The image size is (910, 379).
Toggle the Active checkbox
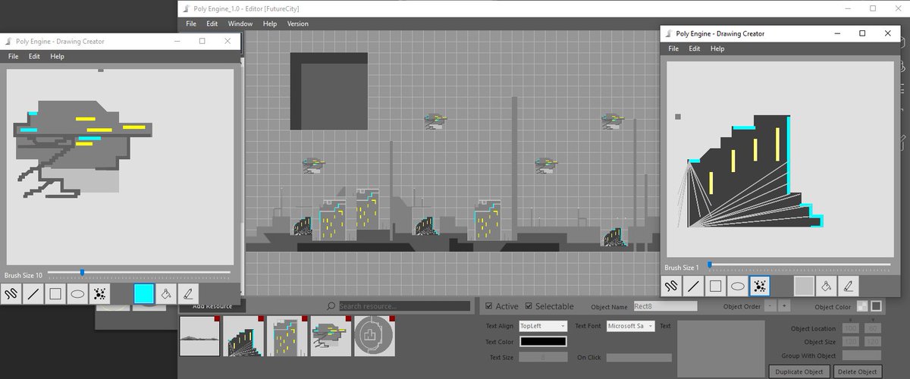point(488,306)
